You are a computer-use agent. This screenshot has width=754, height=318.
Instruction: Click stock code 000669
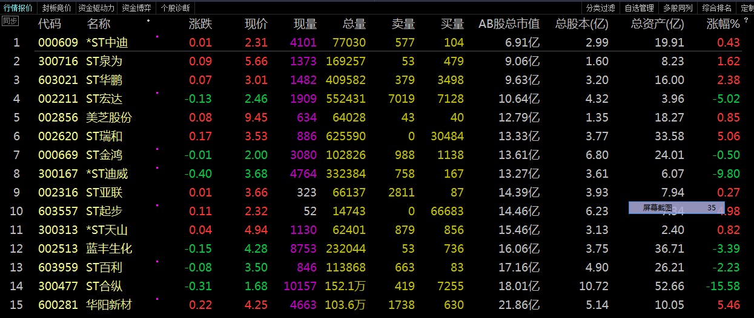point(58,155)
